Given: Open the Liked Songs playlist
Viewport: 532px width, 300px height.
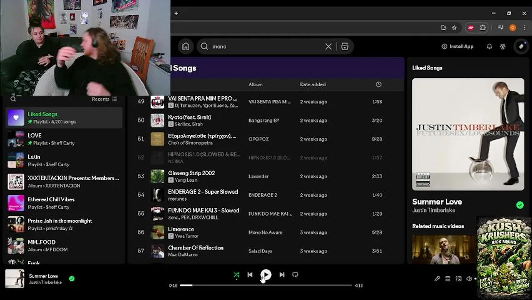Looking at the screenshot, I should click(64, 118).
